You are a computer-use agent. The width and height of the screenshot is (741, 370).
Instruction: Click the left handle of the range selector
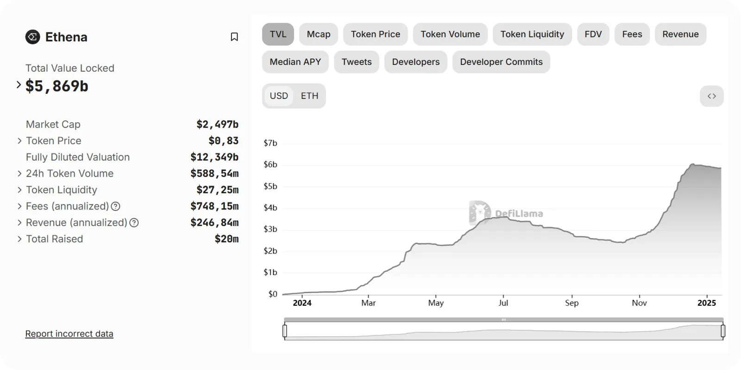[x=285, y=331]
